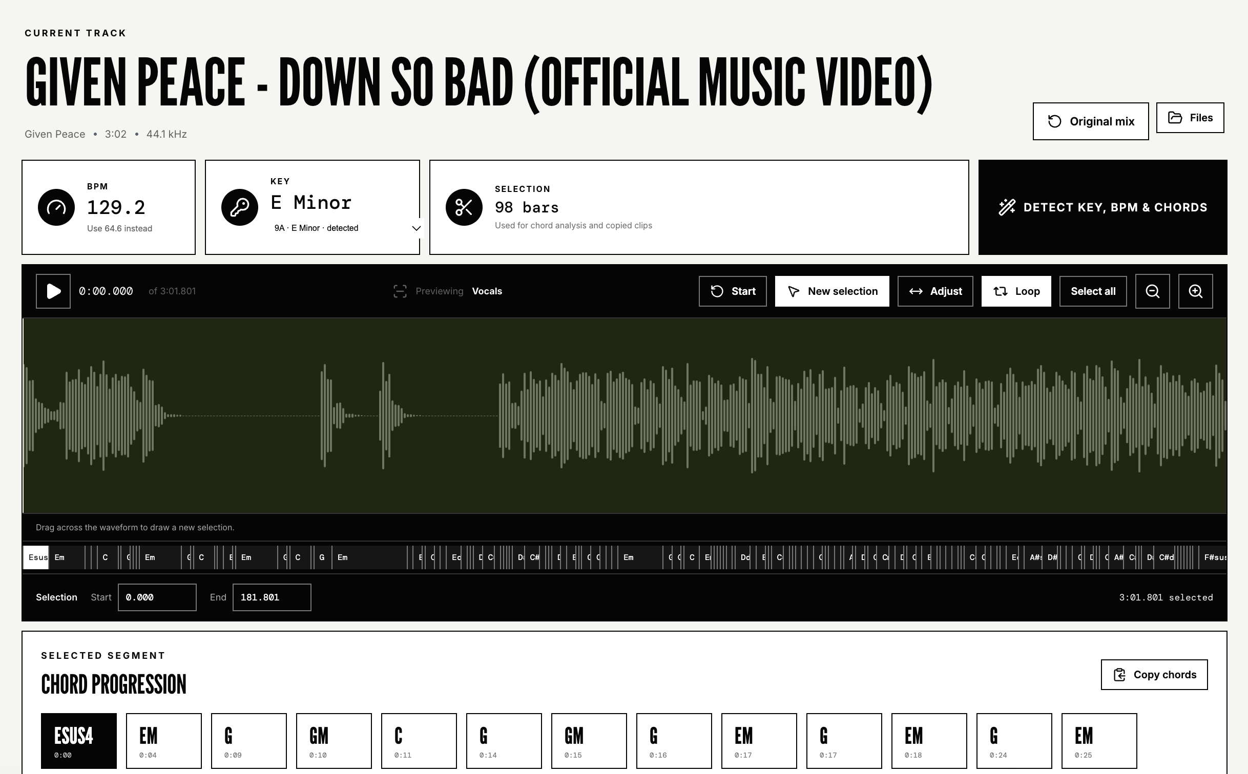Enable the New selection mode
Screen dimensions: 1248x774
point(832,291)
